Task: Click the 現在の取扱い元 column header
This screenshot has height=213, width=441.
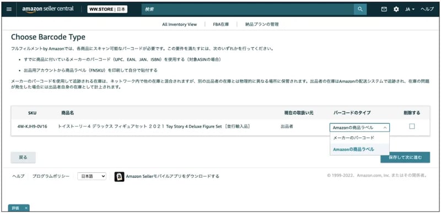Action: click(299, 113)
